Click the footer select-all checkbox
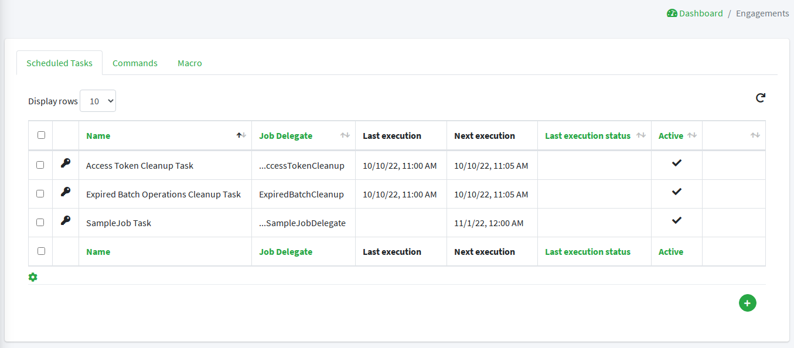Viewport: 794px width, 348px height. [x=41, y=251]
